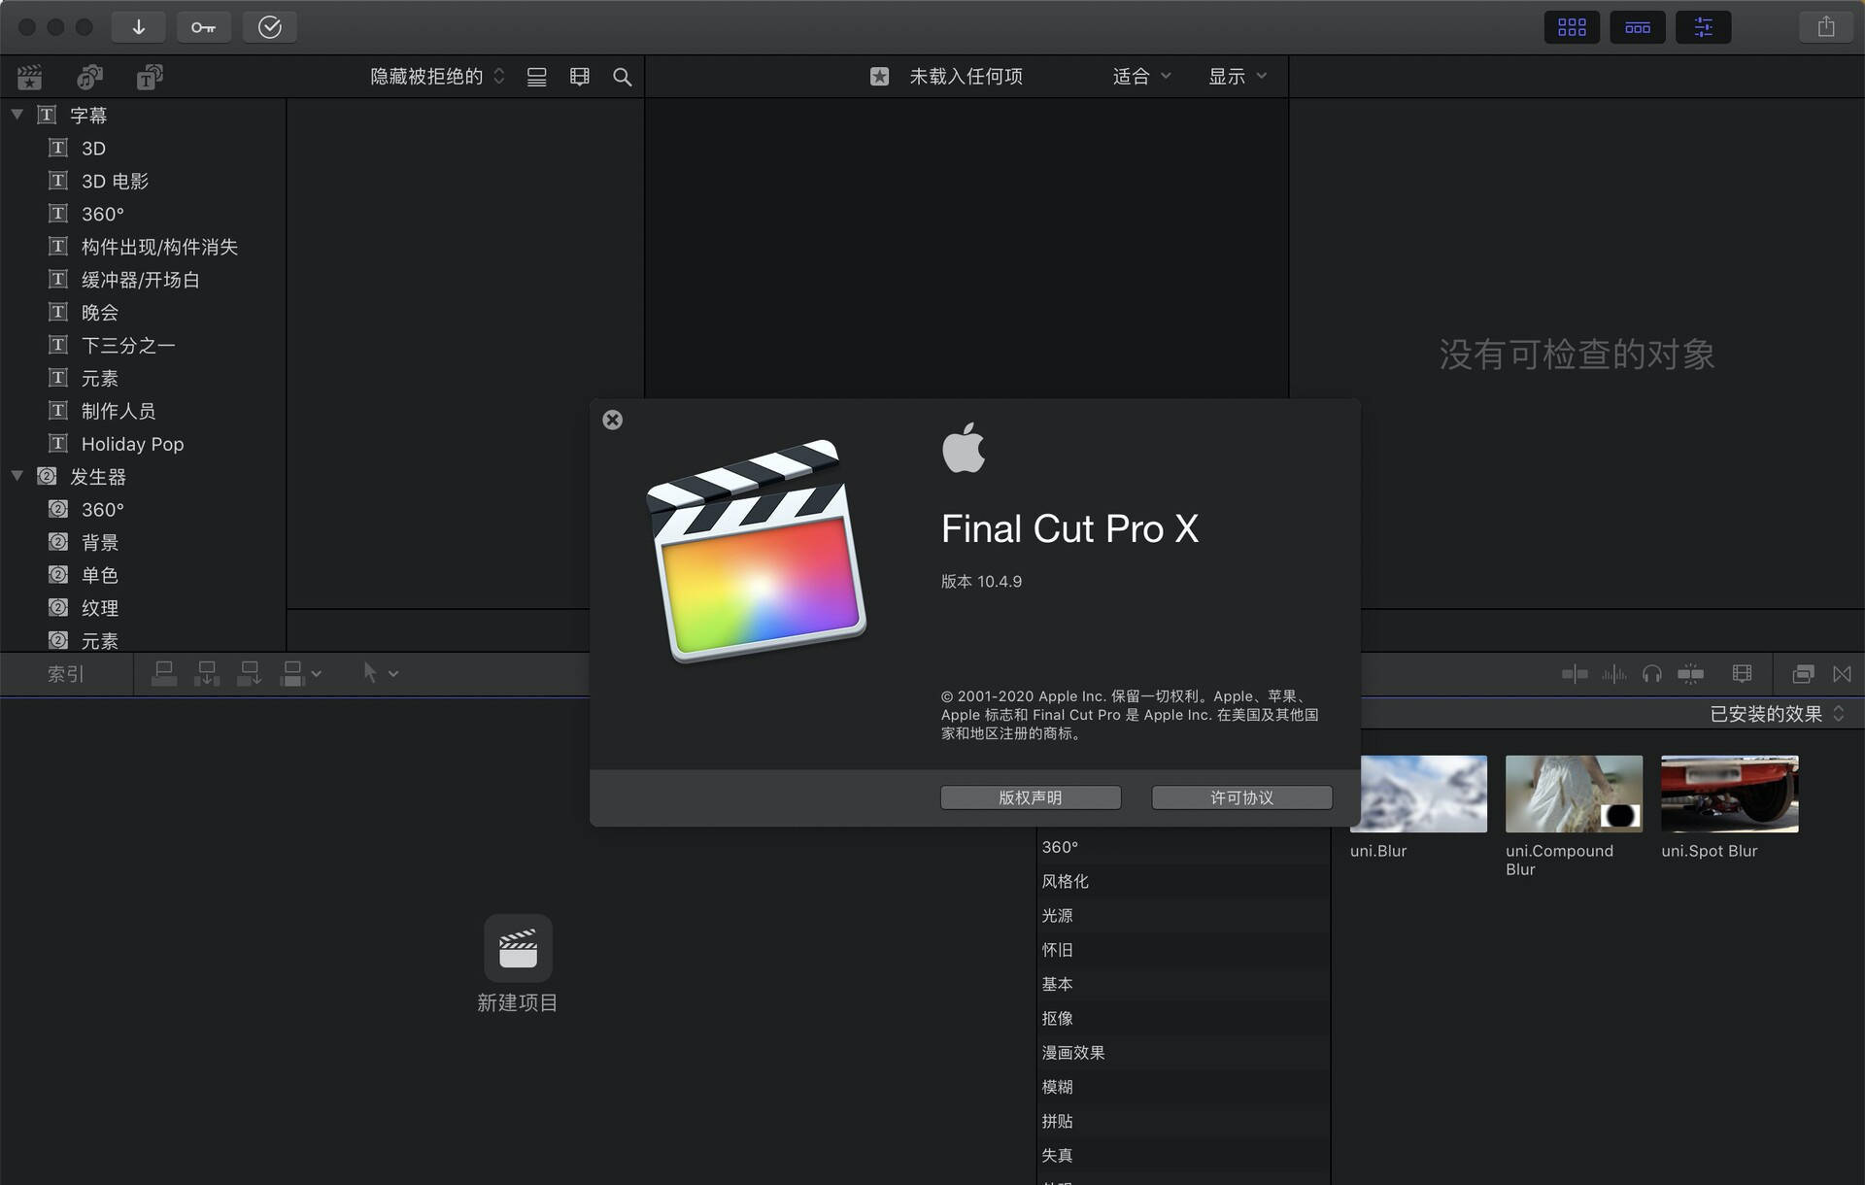1865x1185 pixels.
Task: Toggle the effects browser icon
Action: click(x=1804, y=674)
